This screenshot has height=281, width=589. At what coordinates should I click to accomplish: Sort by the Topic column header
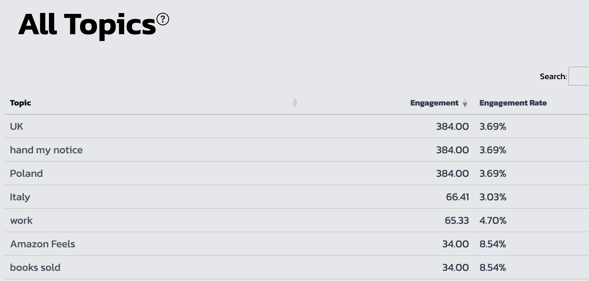20,103
